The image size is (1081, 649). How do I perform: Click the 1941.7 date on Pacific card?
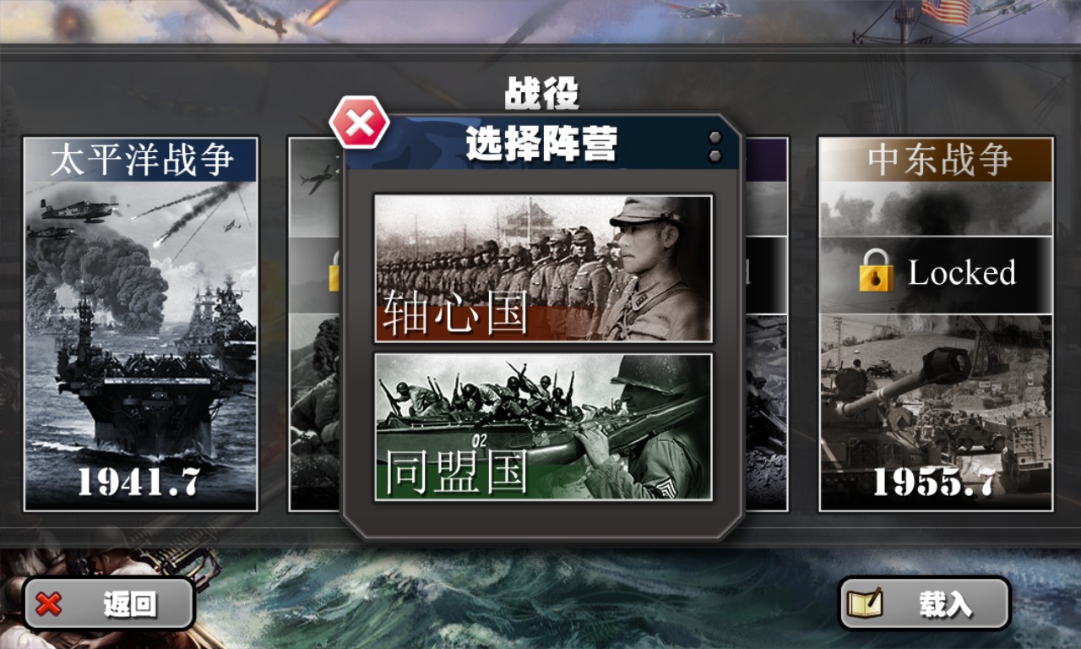tap(139, 482)
